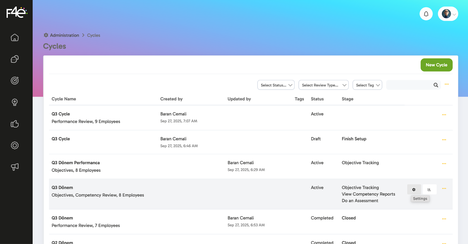Go to Administration breadcrumb link
This screenshot has height=244, width=468.
coord(64,35)
